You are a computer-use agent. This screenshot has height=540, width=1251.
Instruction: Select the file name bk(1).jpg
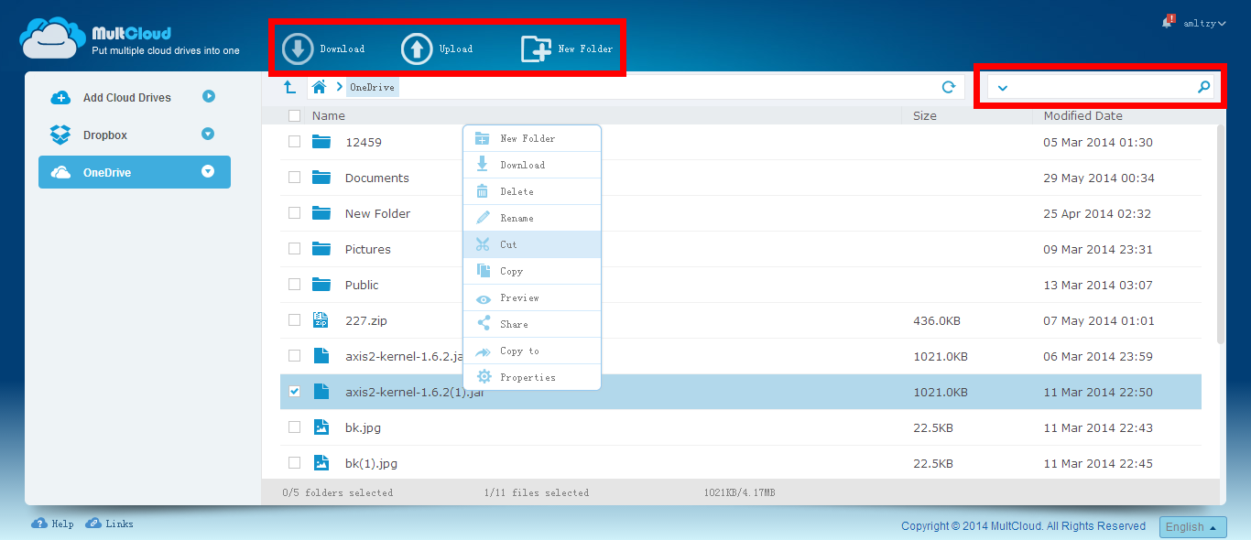pos(371,463)
